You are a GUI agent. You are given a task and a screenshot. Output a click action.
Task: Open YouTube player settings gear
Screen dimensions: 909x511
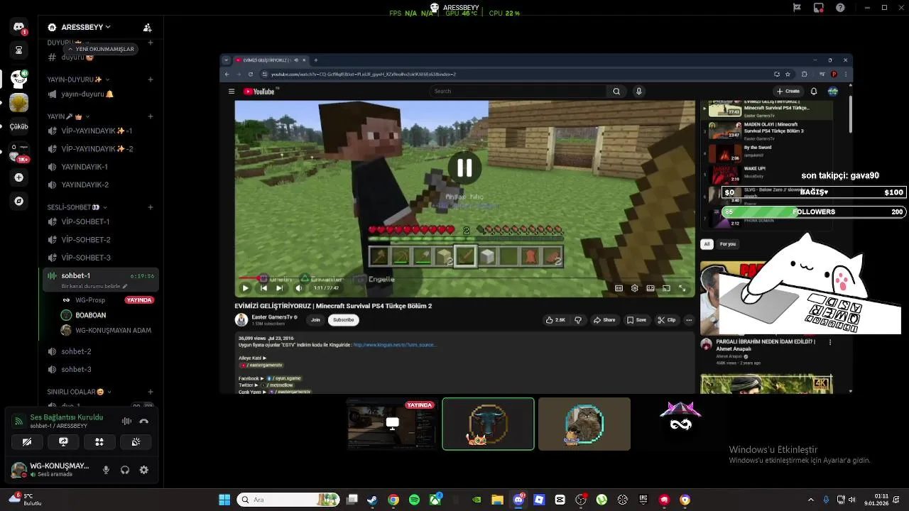click(x=634, y=288)
